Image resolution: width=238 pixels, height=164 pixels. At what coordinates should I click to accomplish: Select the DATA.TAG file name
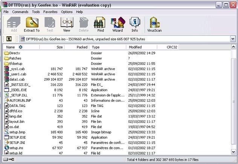[x=17, y=106]
